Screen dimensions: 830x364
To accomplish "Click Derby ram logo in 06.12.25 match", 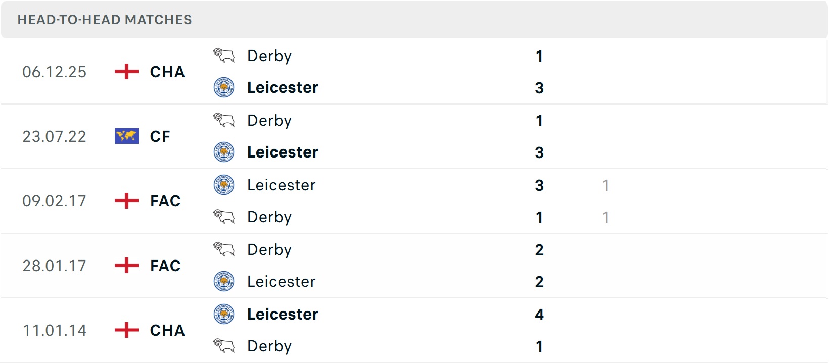I will pyautogui.click(x=223, y=56).
